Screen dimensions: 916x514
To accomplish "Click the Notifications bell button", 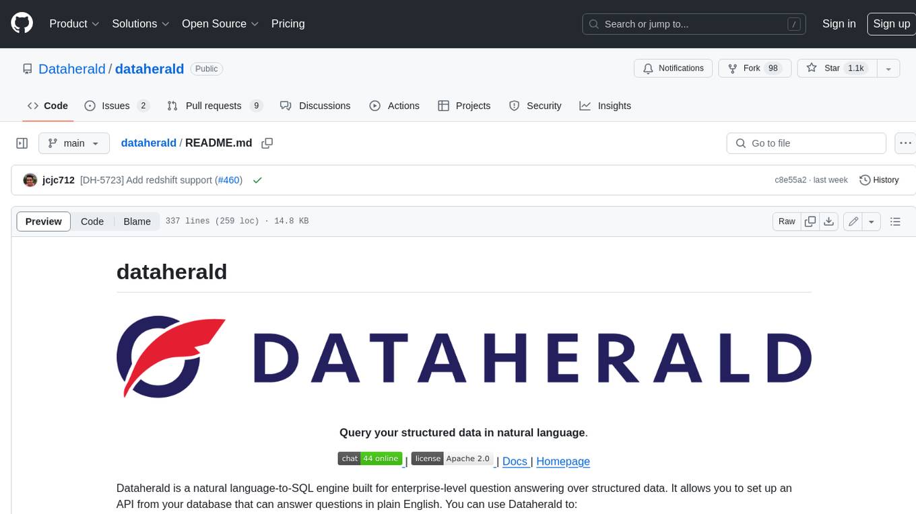I will (x=673, y=69).
